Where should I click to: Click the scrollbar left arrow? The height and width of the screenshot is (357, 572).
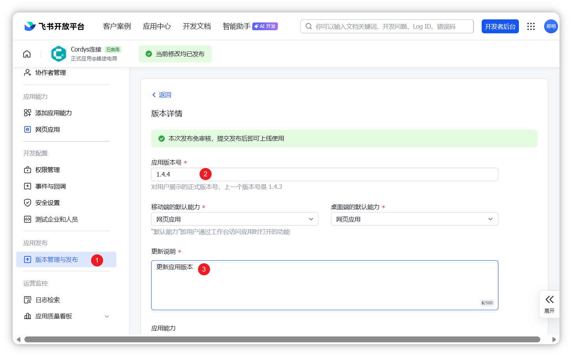(19, 340)
